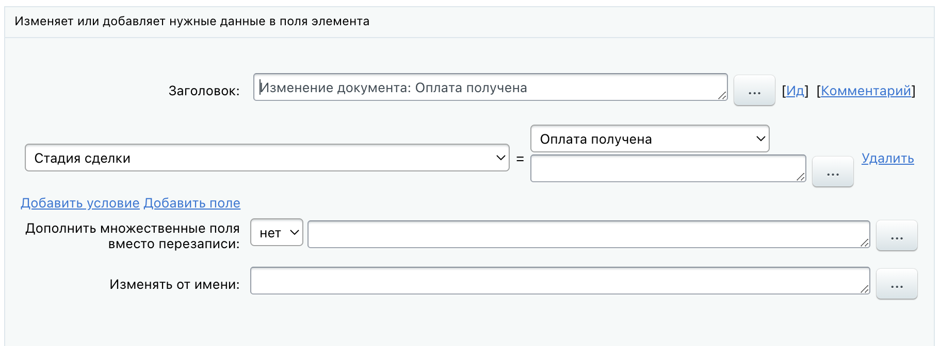Open the нет dropdown for multiple fields

click(277, 233)
